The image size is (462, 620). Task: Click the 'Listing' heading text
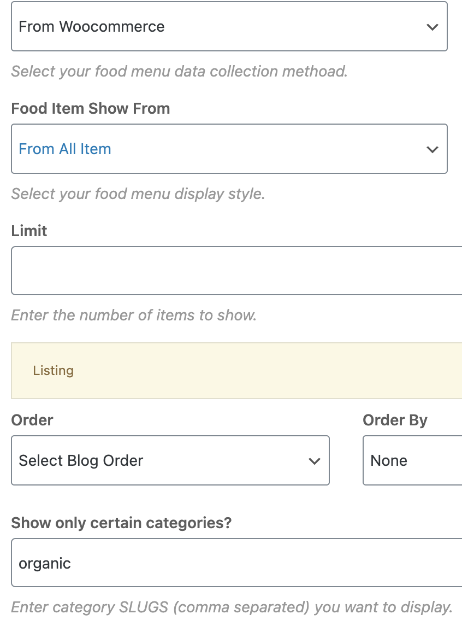click(54, 371)
